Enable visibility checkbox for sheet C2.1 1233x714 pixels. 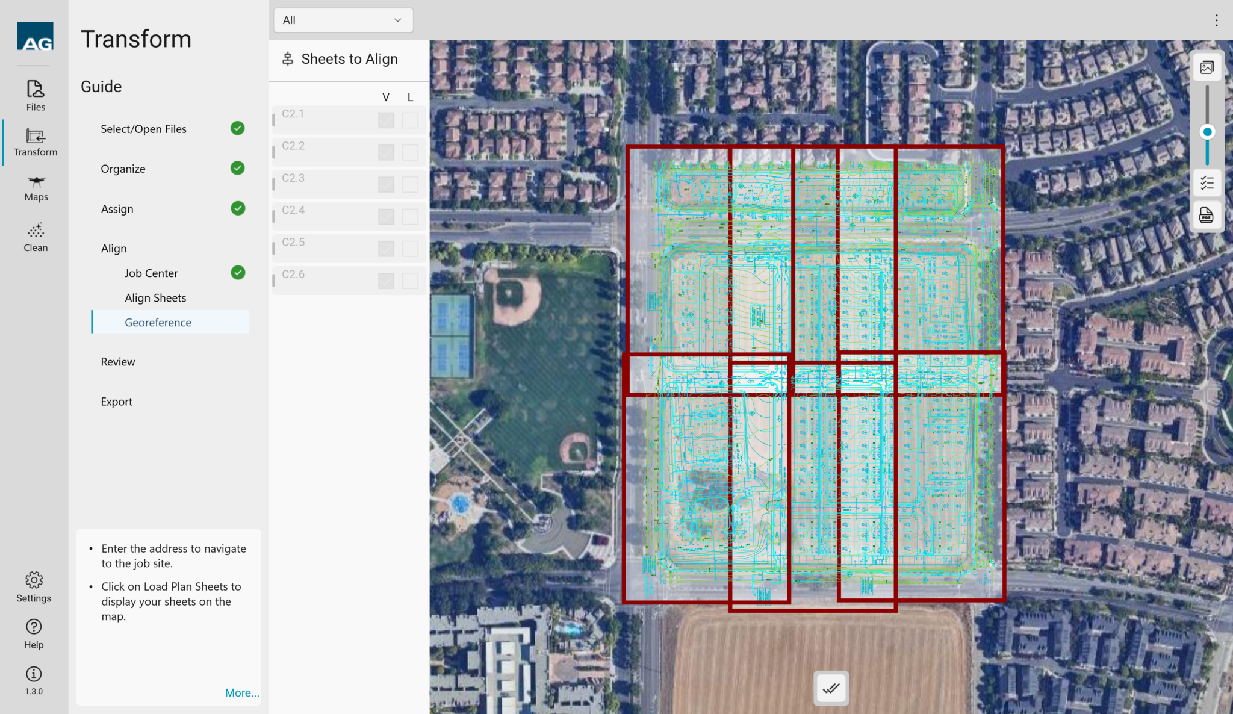click(385, 120)
